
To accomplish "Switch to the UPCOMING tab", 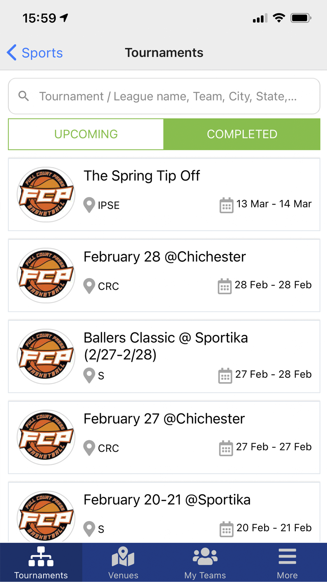I will tap(86, 134).
